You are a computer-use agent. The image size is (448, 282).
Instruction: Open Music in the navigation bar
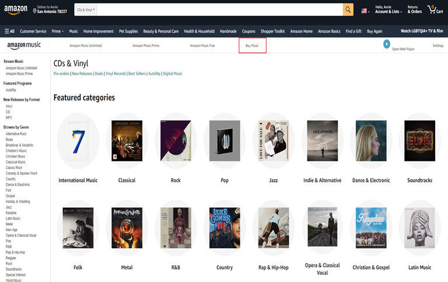73,31
